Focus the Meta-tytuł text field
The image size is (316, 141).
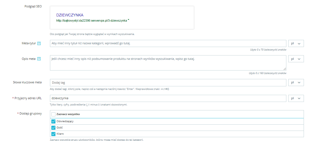(168, 43)
